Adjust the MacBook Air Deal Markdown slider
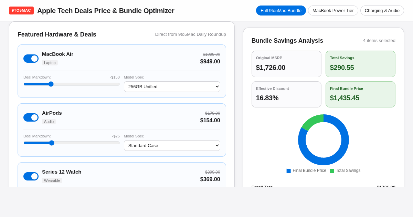 pyautogui.click(x=72, y=84)
